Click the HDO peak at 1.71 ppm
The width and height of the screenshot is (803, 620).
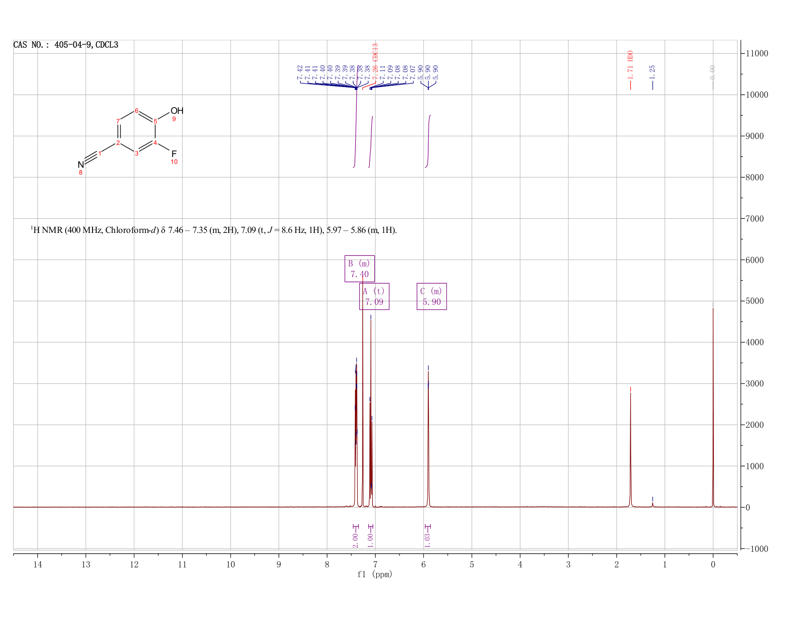point(630,450)
